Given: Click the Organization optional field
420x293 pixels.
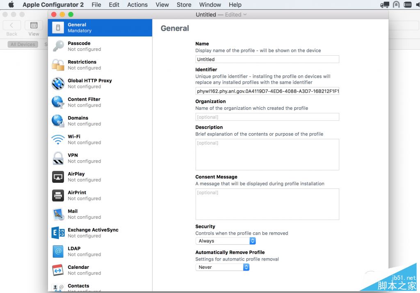Looking at the screenshot, I should [267, 117].
